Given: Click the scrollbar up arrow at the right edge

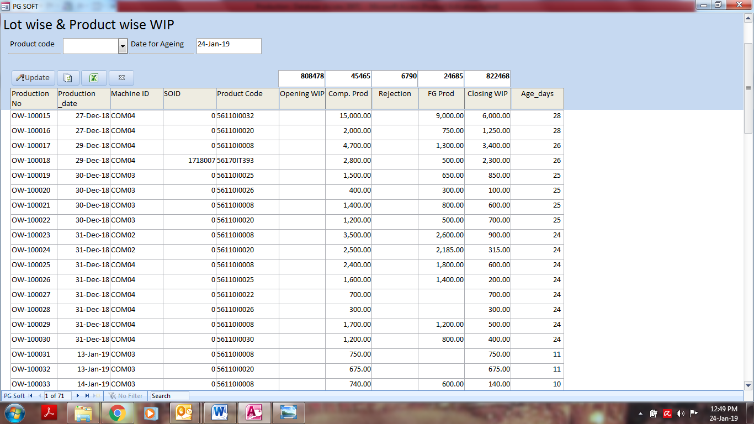Looking at the screenshot, I should 748,17.
